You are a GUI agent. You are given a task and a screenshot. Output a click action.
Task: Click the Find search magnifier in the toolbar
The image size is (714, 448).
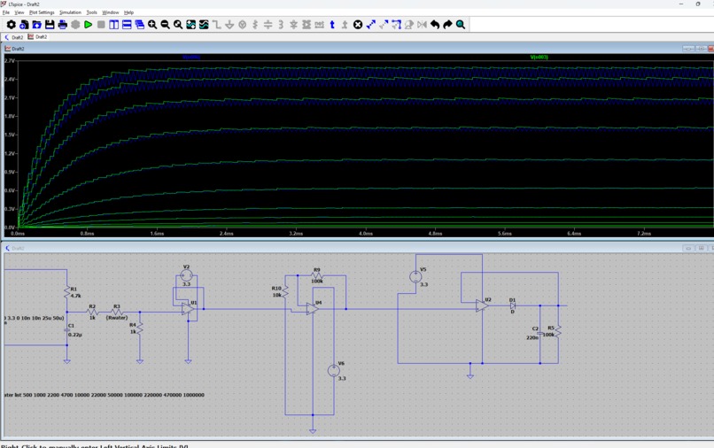click(461, 25)
